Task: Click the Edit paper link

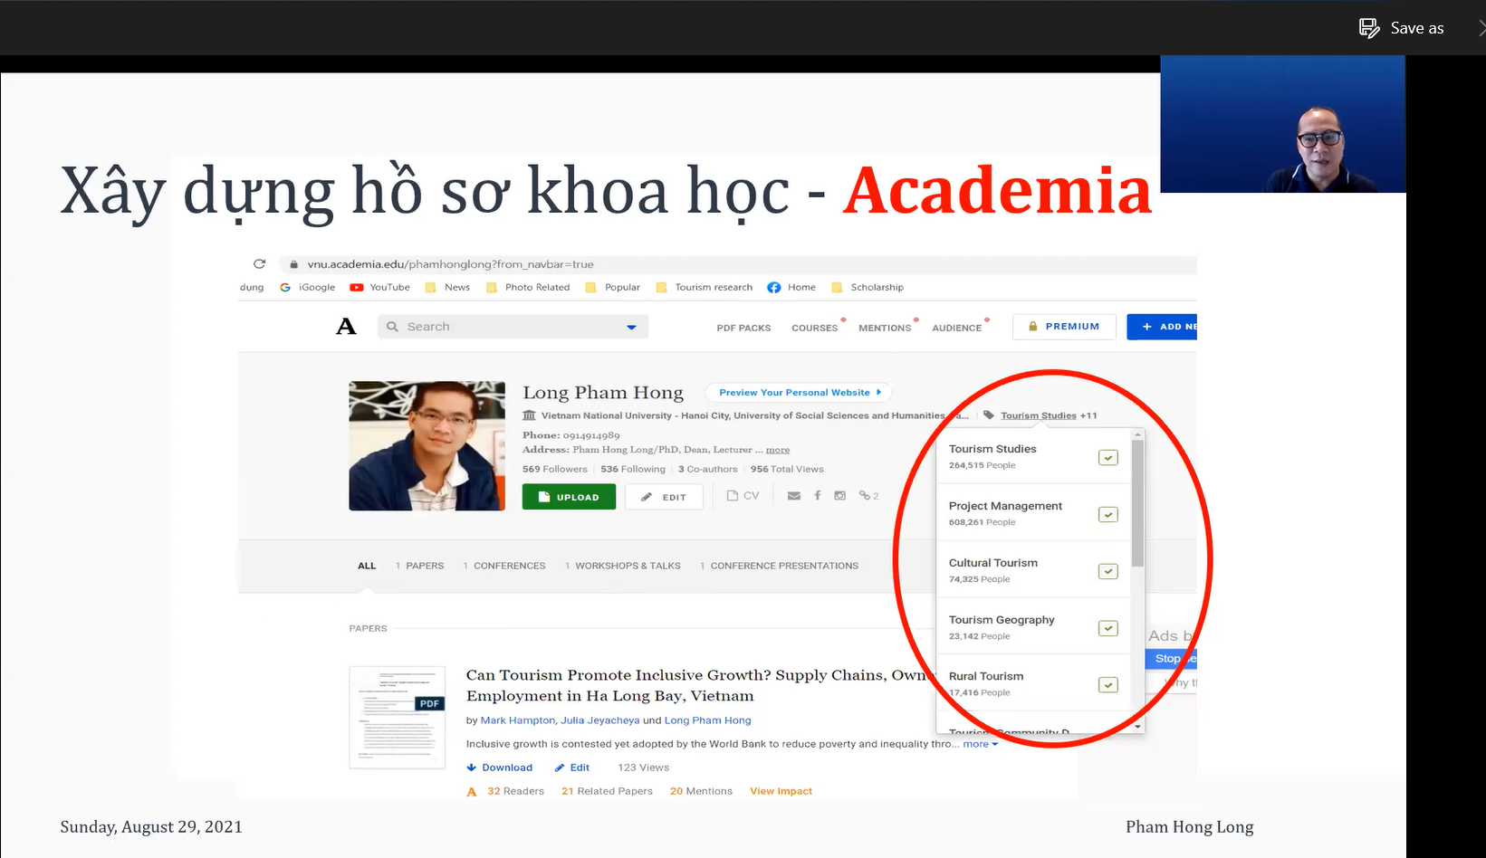Action: (x=572, y=767)
